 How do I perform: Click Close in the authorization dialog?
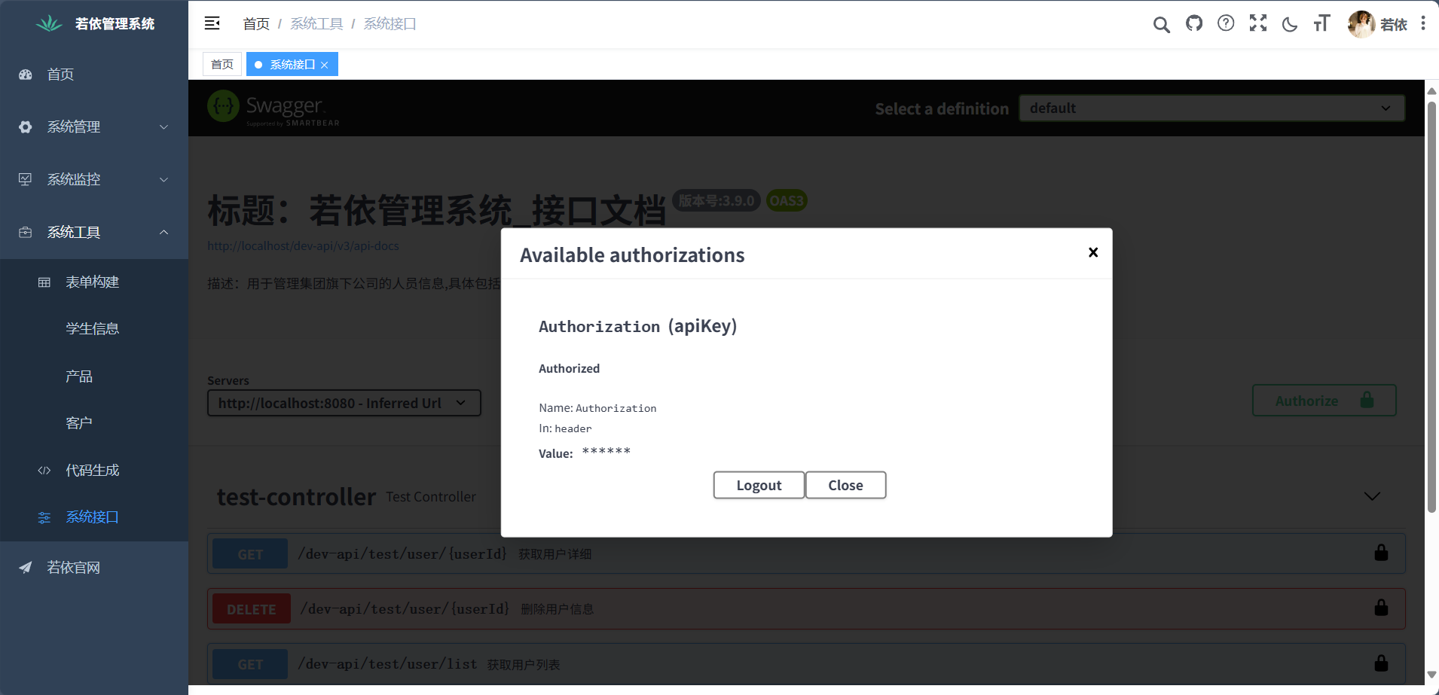tap(845, 485)
